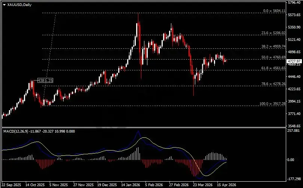Viewport: 303px width, 188px height.
Task: Click the 5 Nov 2025 date marker
Action: [59, 185]
